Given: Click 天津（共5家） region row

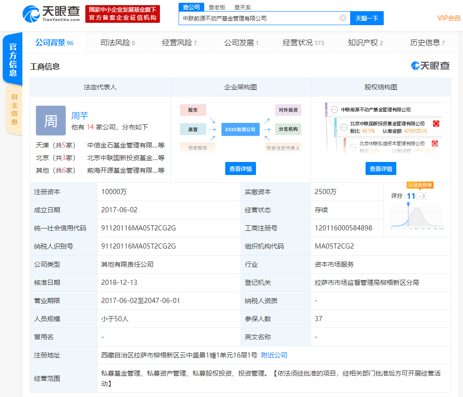Looking at the screenshot, I should tap(55, 145).
